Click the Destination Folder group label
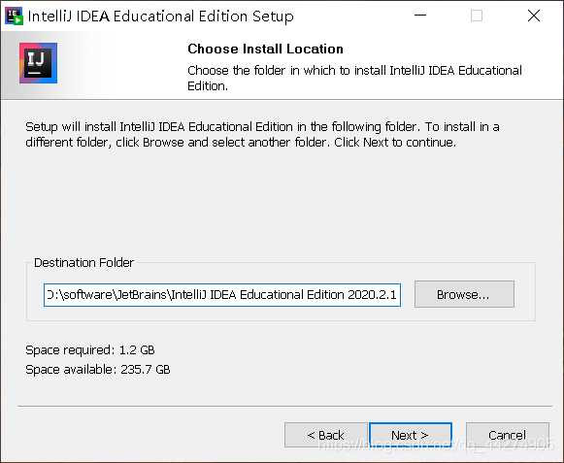The width and height of the screenshot is (564, 463). [x=83, y=263]
